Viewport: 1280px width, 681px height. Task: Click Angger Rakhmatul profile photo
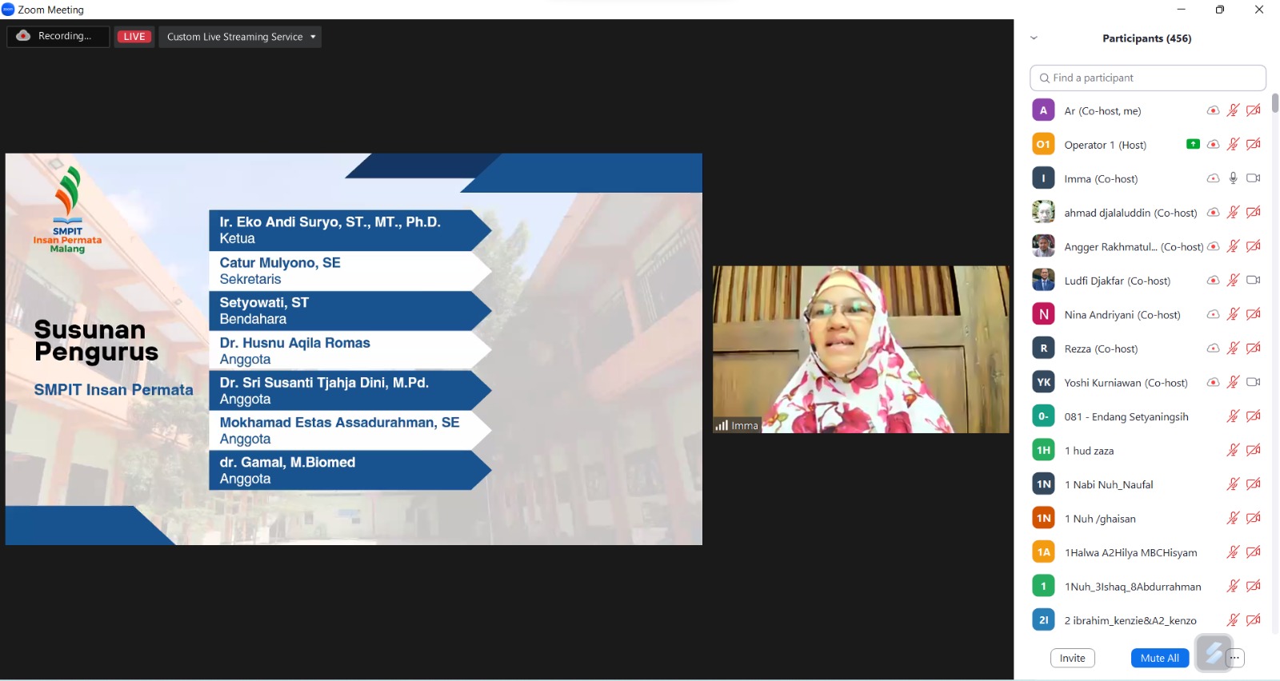point(1043,245)
